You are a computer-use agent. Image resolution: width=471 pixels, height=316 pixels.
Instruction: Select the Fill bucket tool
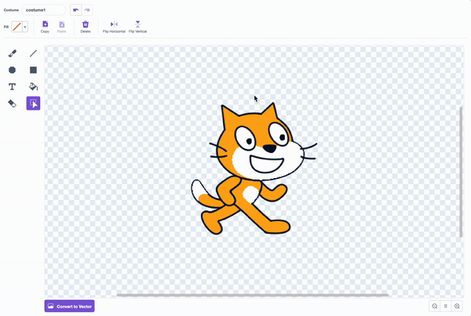tap(33, 86)
